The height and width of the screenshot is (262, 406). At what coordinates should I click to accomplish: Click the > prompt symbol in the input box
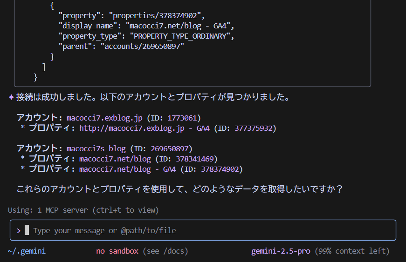[19, 230]
